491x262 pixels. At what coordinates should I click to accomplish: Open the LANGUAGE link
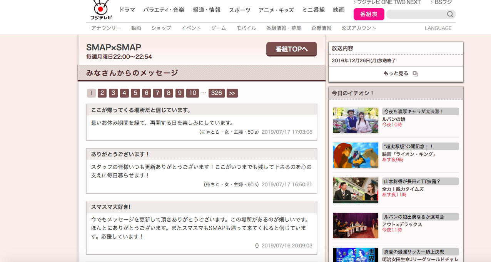point(438,28)
